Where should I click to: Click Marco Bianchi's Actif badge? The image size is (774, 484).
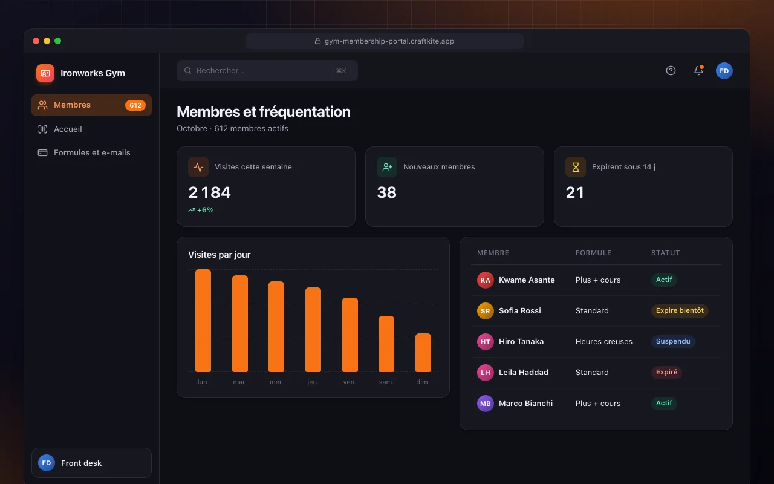pos(664,403)
